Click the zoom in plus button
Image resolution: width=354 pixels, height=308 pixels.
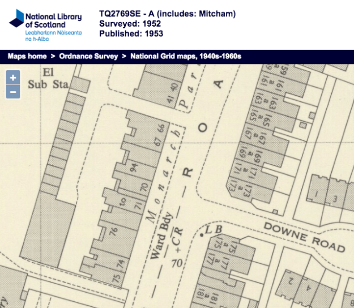pos(14,78)
